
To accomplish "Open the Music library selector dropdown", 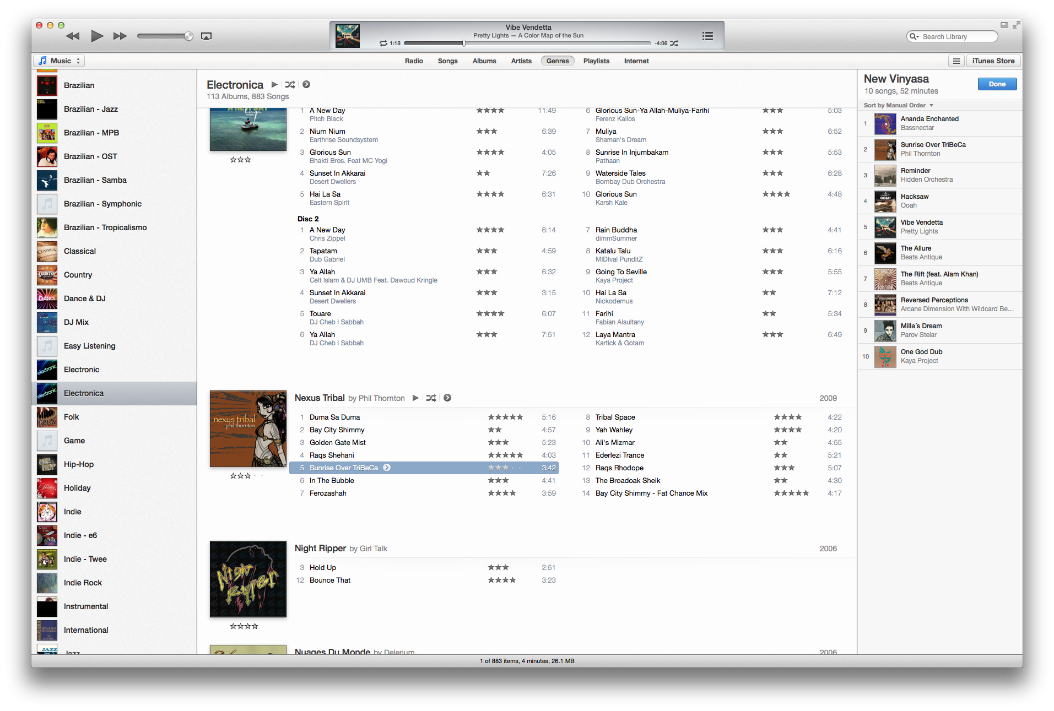I will 60,61.
